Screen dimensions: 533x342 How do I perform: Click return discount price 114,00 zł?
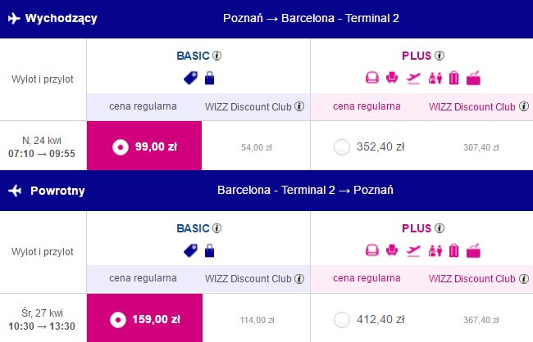pos(257,320)
